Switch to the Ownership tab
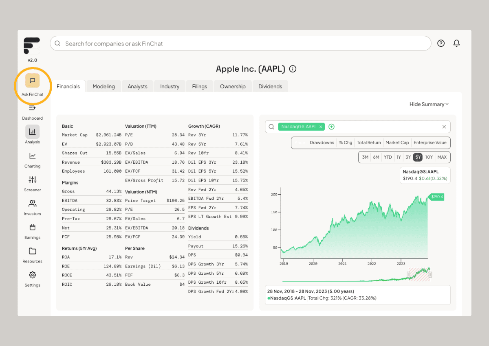Screen dimensions: 489x346 tap(233, 86)
